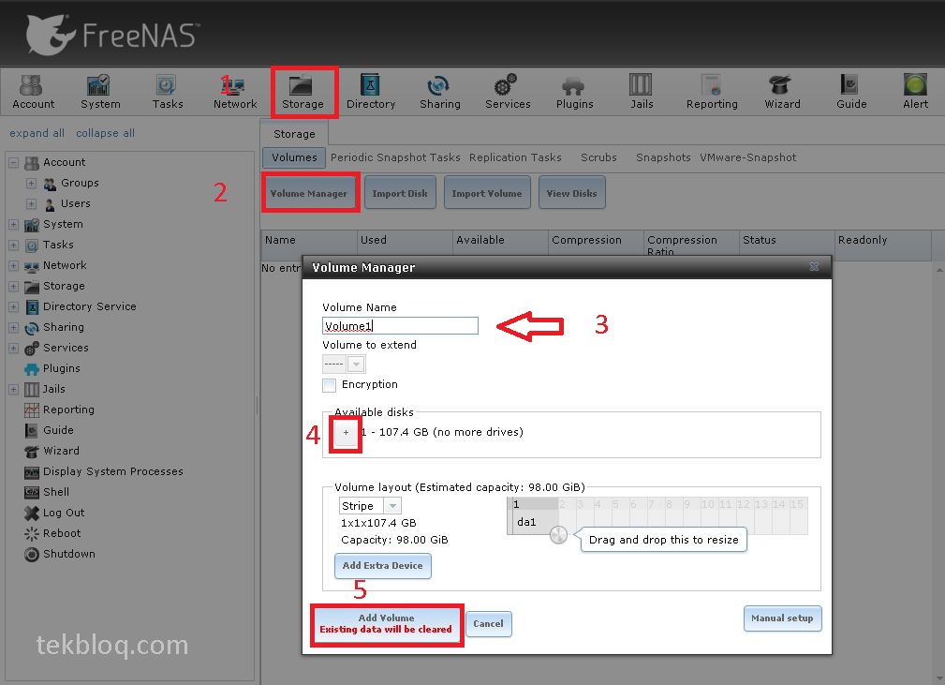The image size is (945, 685).
Task: Add available disk with plus button
Action: 346,433
